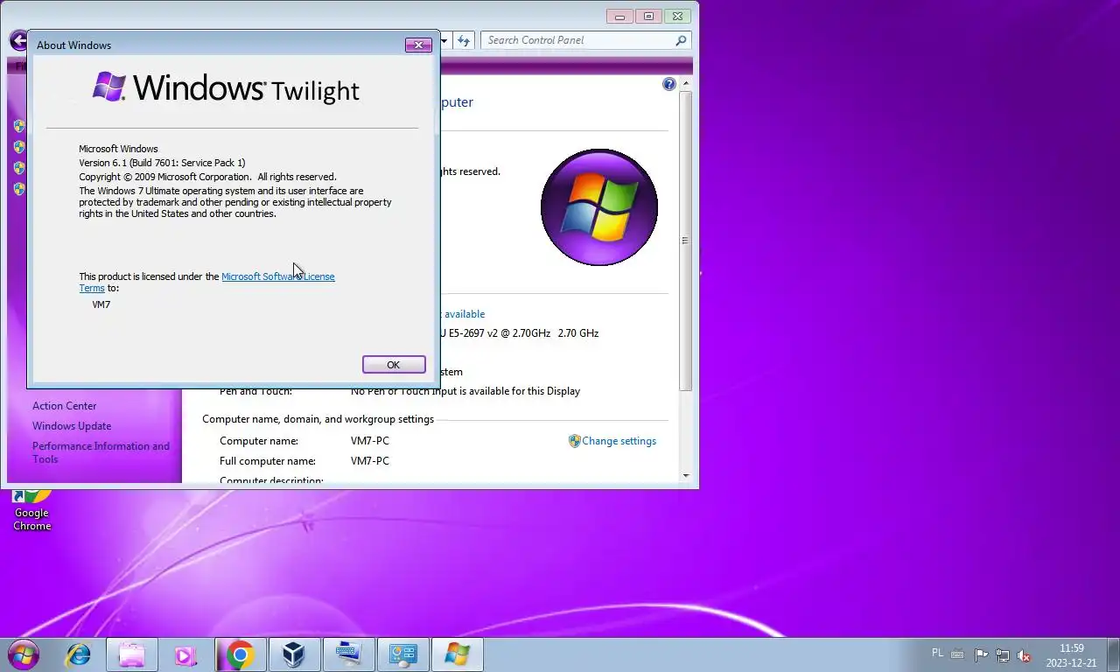The width and height of the screenshot is (1120, 672).
Task: Switch to Control Panel System taskbar button
Action: 402,654
